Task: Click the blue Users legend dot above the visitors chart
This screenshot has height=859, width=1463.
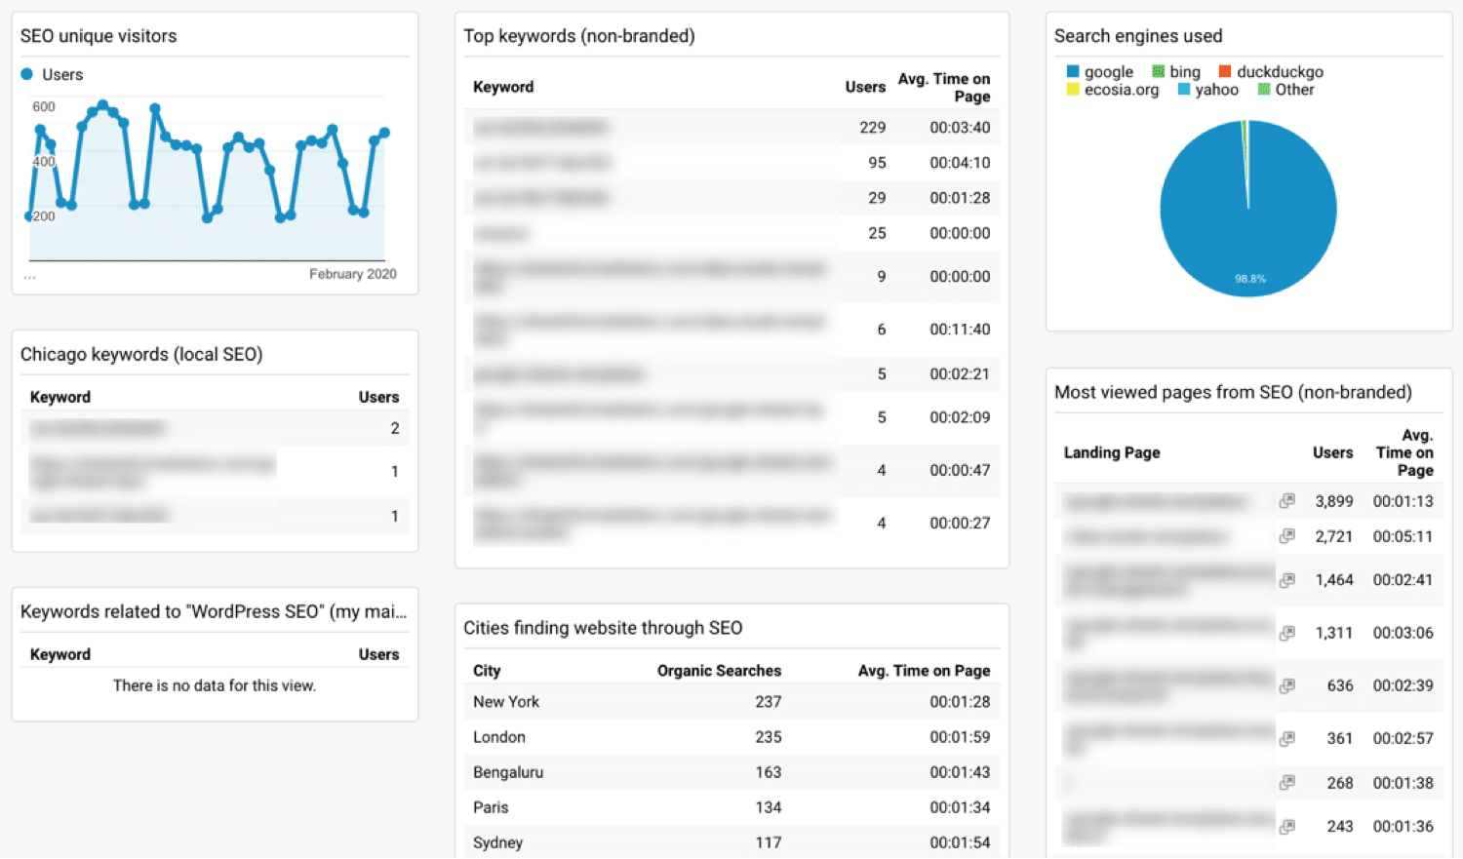Action: pyautogui.click(x=28, y=74)
